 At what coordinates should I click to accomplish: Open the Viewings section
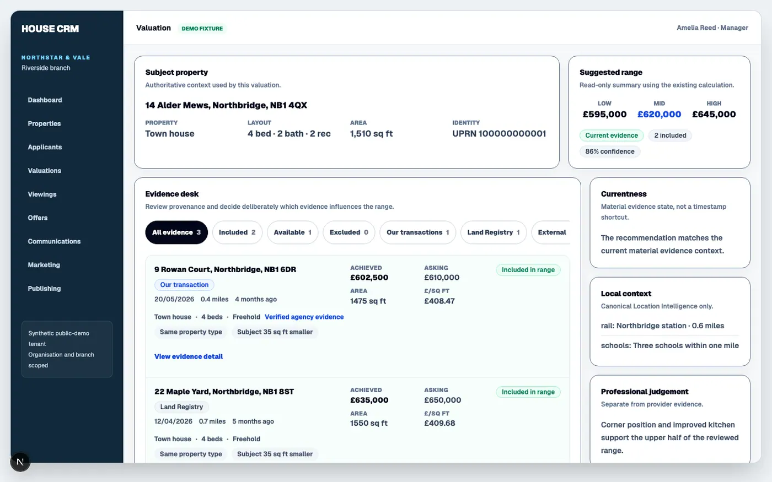(x=42, y=194)
